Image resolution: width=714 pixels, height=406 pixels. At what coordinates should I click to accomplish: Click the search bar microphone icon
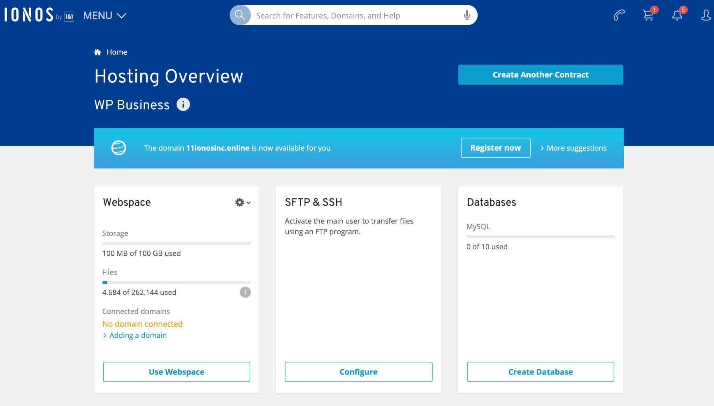[466, 15]
